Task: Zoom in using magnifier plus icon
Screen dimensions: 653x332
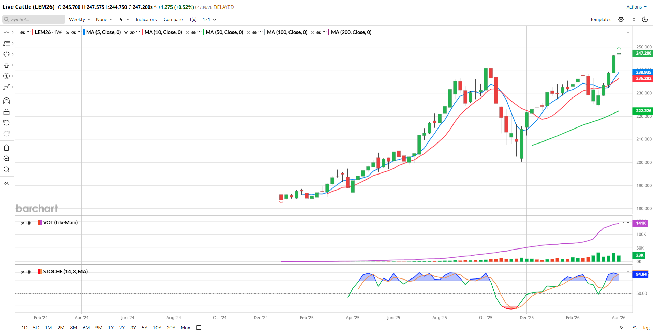Action: pos(6,159)
